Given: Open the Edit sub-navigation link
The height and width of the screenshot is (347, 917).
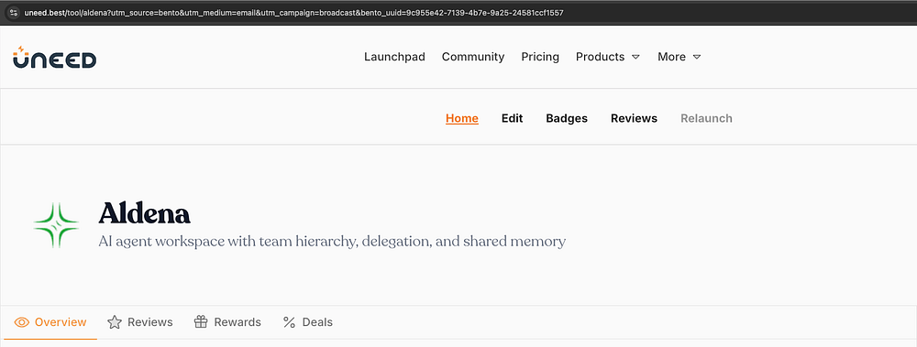Looking at the screenshot, I should (512, 119).
